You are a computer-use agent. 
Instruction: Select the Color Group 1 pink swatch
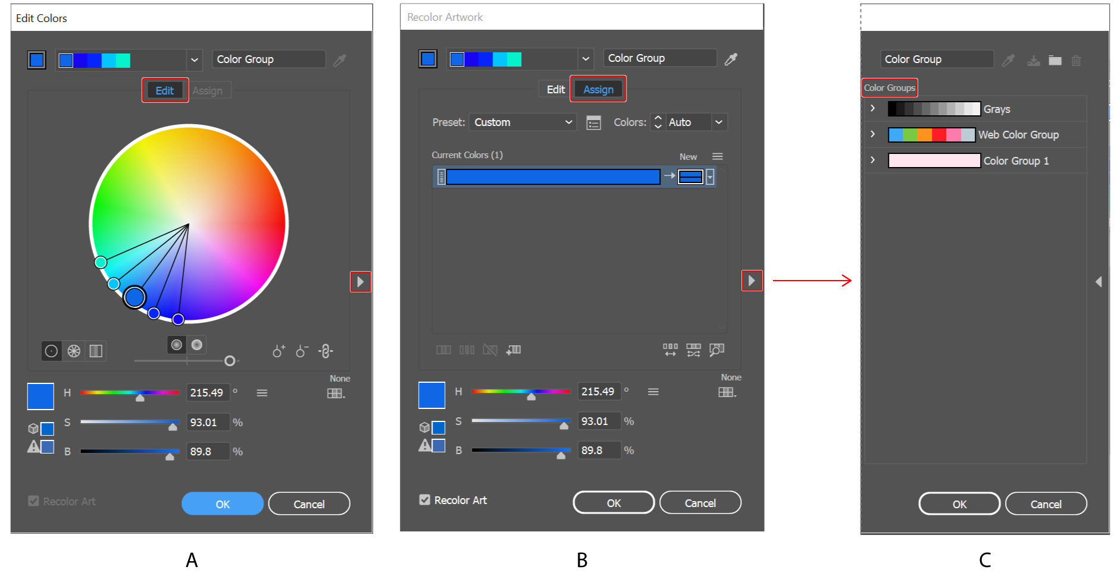pyautogui.click(x=934, y=160)
